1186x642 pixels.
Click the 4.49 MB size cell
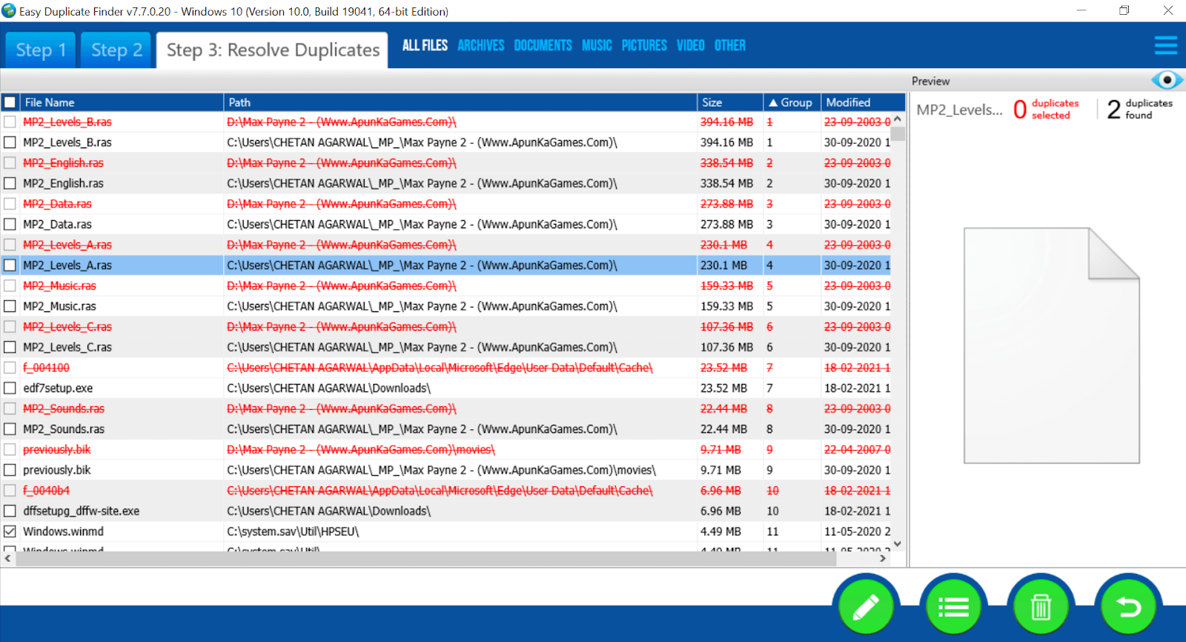[x=721, y=532]
